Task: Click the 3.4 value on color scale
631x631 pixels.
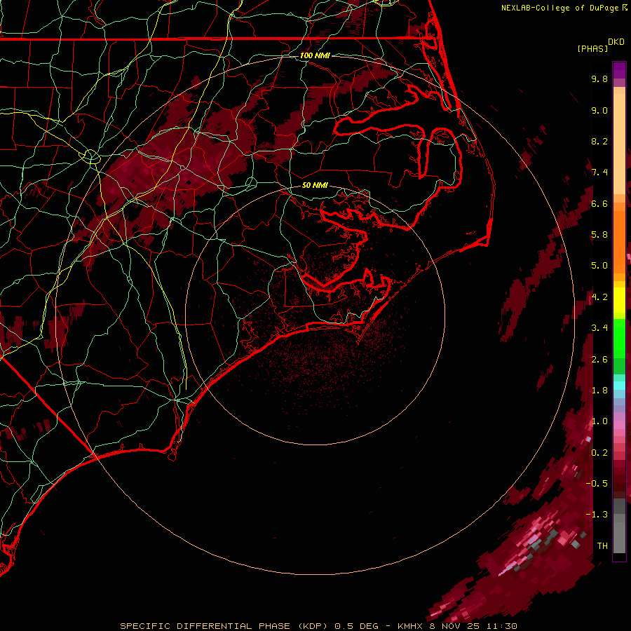Action: [599, 328]
